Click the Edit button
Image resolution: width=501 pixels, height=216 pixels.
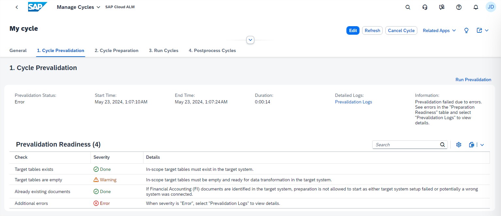coord(353,30)
